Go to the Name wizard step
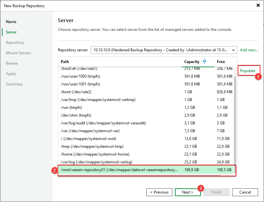This screenshot has height=202, width=264. [11, 22]
